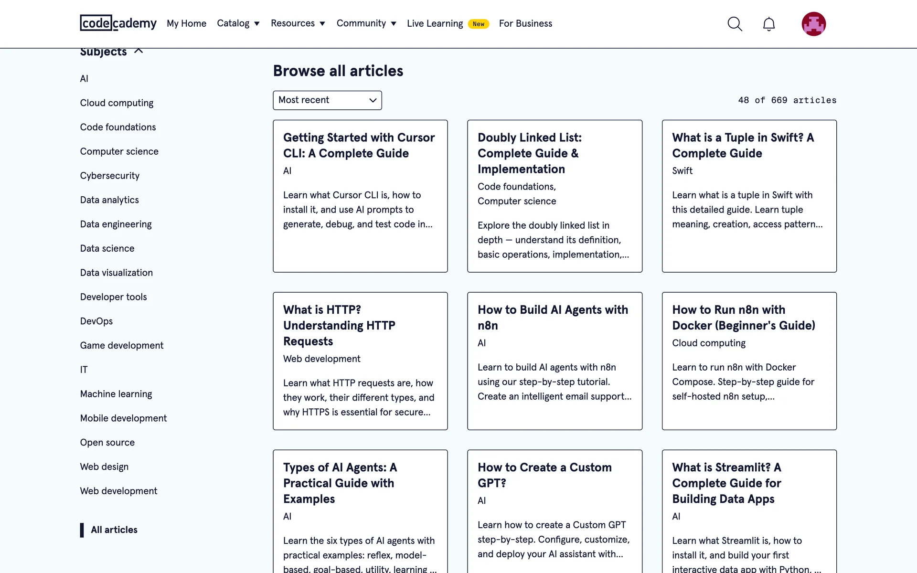Open the notifications bell
The image size is (917, 573).
(768, 24)
